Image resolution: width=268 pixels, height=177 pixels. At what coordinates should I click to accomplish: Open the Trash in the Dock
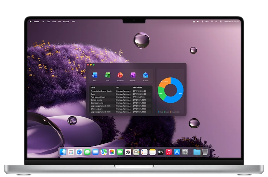click(205, 152)
